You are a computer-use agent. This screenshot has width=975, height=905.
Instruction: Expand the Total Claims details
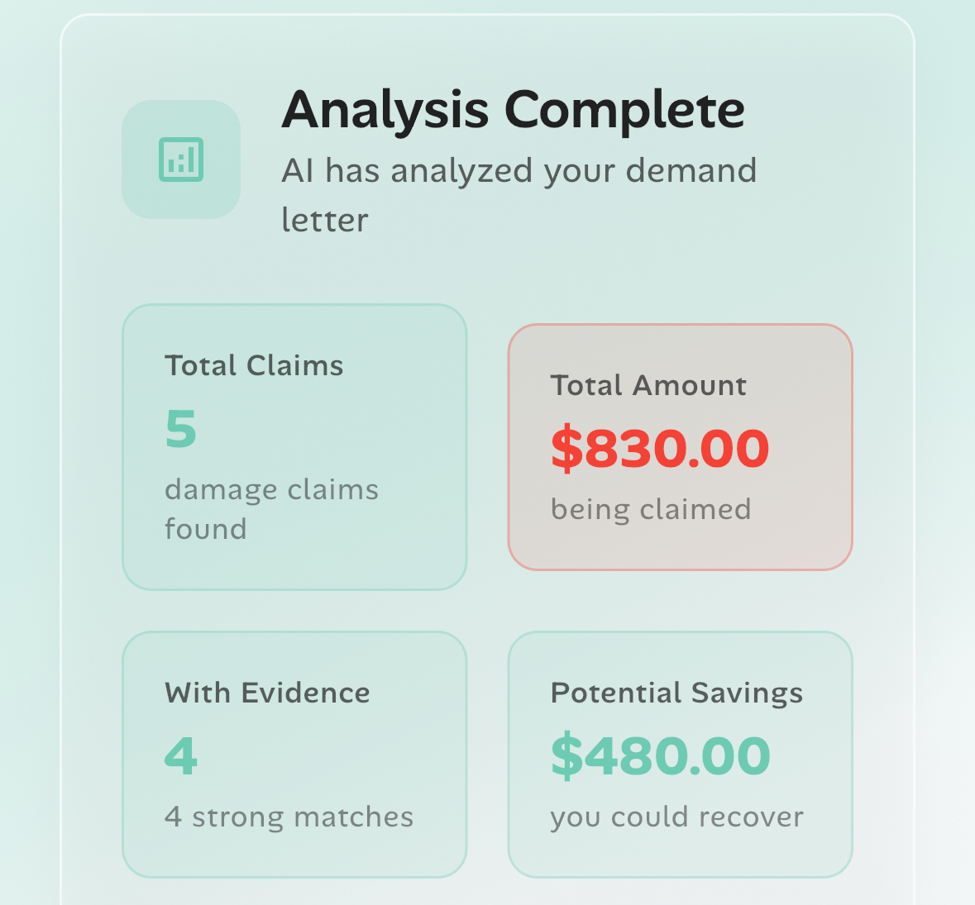click(294, 446)
